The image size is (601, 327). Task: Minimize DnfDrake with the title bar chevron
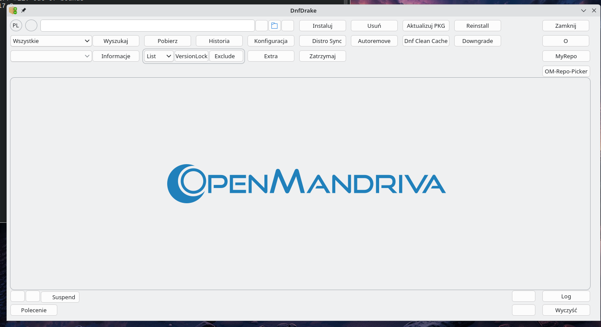[x=584, y=10]
